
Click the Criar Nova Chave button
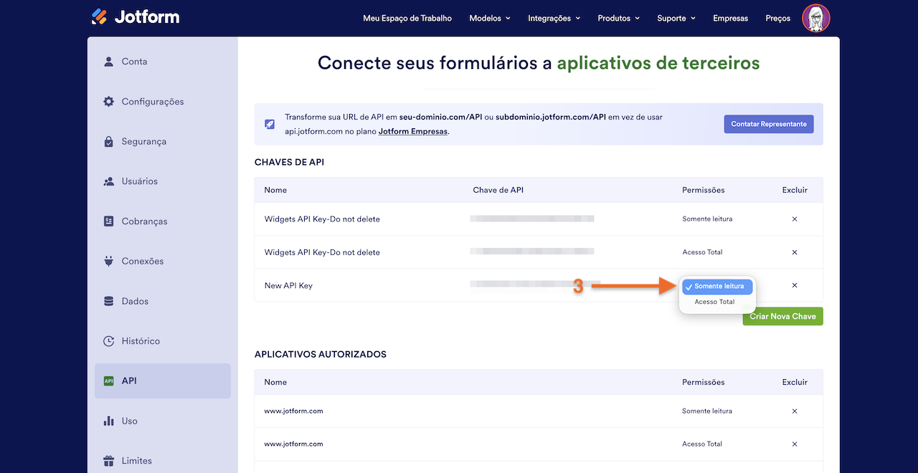(782, 316)
